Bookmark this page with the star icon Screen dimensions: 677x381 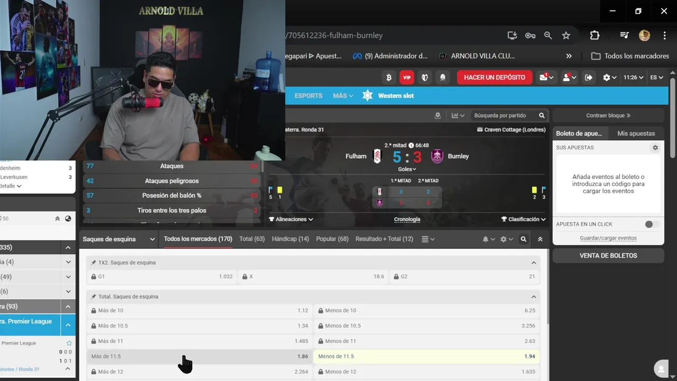pos(566,35)
